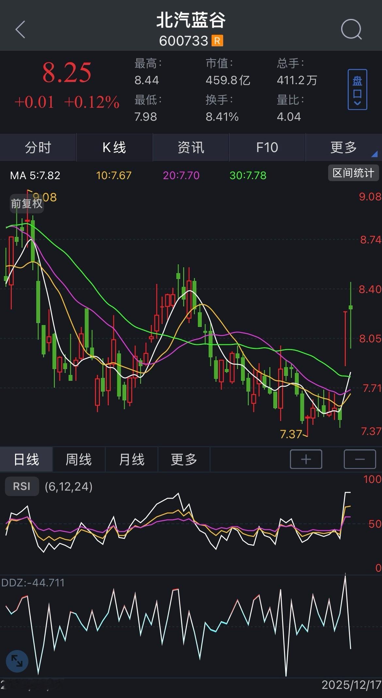382x698 pixels.
Task: Switch to the 分时 tab
Action: [x=38, y=147]
